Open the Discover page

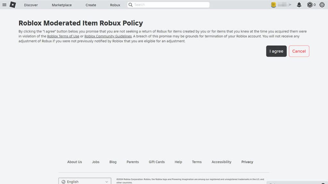tap(31, 5)
